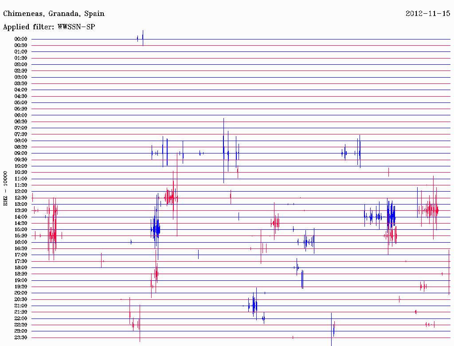Viewport: 454px width, 346px height.
Task: Click the '04:00' time label
Action: click(21, 90)
